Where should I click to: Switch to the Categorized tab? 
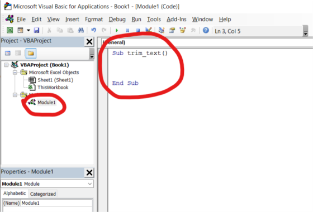pos(43,194)
